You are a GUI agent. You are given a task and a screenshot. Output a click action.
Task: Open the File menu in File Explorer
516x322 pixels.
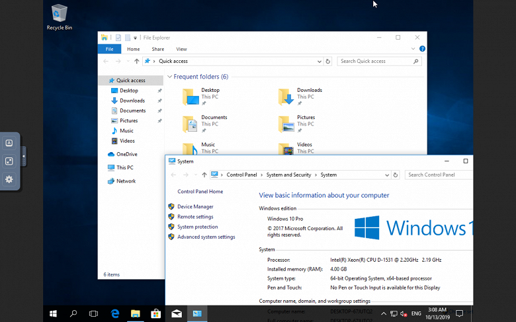coord(109,49)
